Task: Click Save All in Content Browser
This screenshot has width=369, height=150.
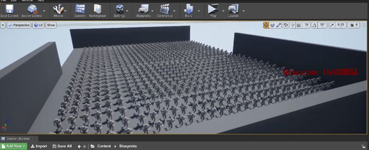Action: pyautogui.click(x=62, y=146)
